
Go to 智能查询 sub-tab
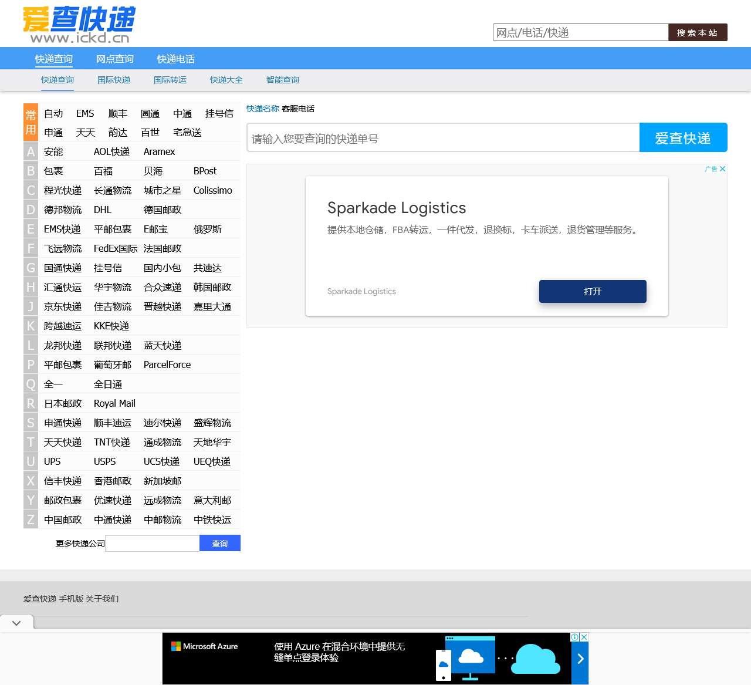283,80
